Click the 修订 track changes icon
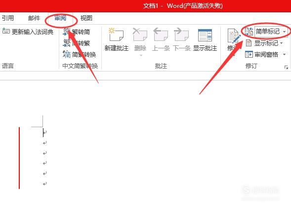The image size is (291, 213). [x=234, y=36]
